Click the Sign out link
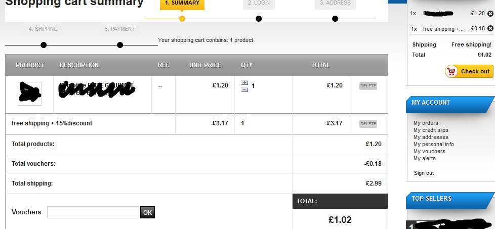The width and height of the screenshot is (495, 229). [x=424, y=173]
